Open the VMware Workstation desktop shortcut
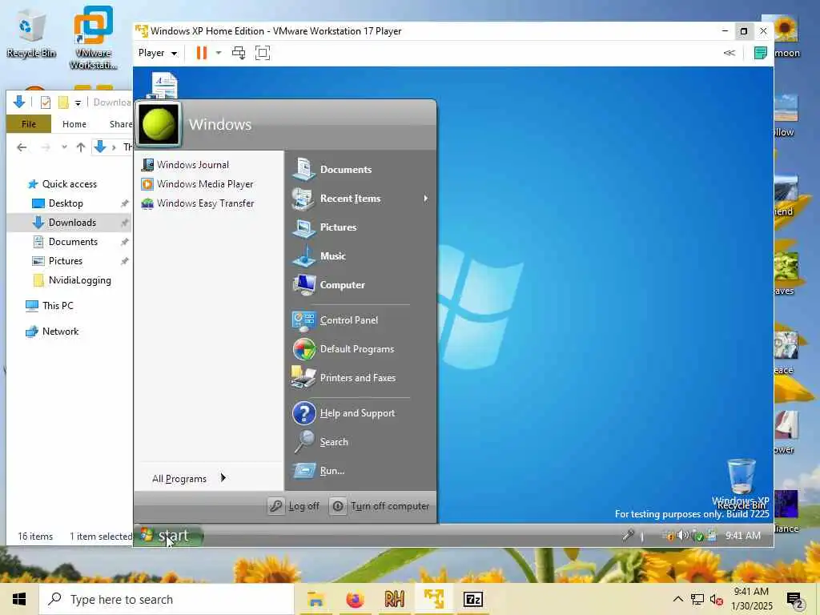 pos(93,37)
